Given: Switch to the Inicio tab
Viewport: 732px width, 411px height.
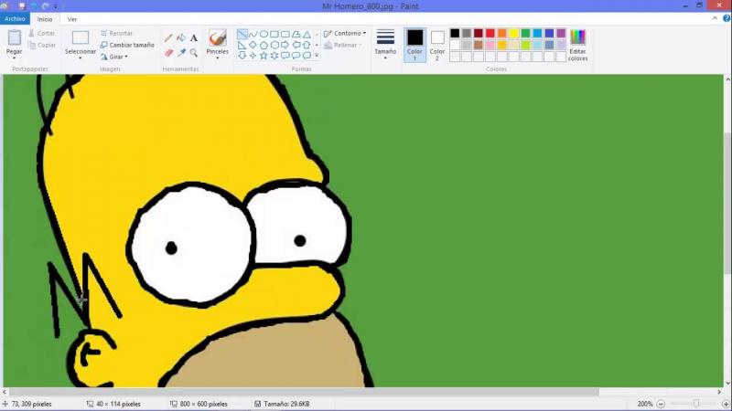Looking at the screenshot, I should (x=45, y=19).
